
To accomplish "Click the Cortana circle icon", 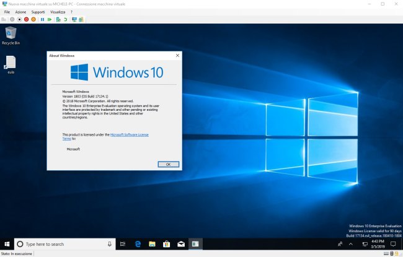I will (x=20, y=244).
